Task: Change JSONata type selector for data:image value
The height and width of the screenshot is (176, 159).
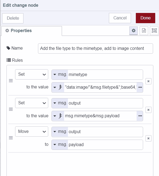Action: tap(58, 87)
